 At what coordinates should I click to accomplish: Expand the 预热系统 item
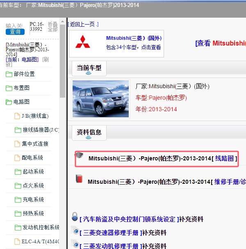33,214
